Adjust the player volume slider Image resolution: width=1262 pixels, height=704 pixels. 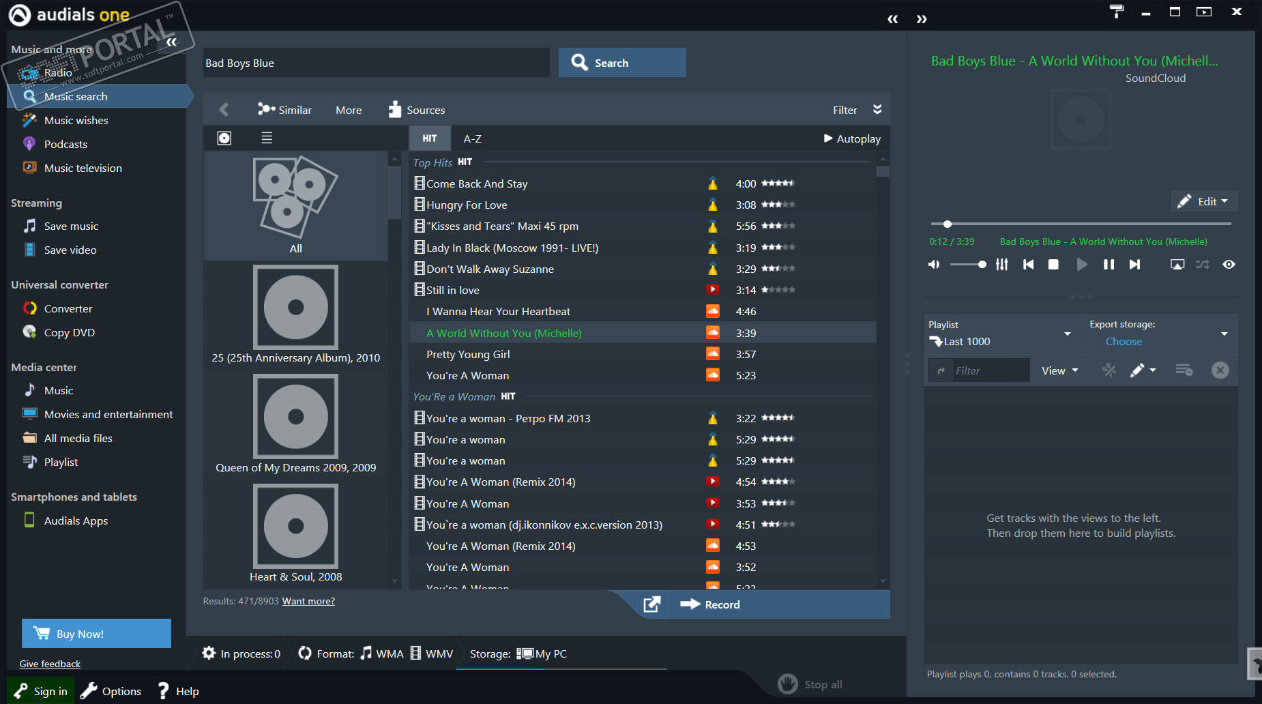[x=967, y=264]
